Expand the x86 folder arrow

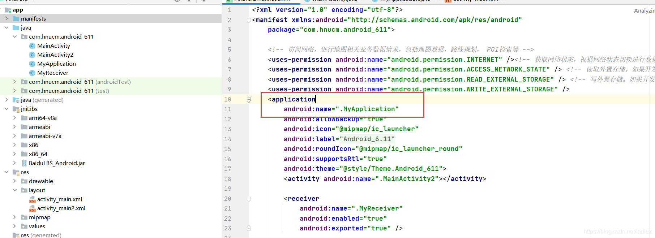pos(15,145)
